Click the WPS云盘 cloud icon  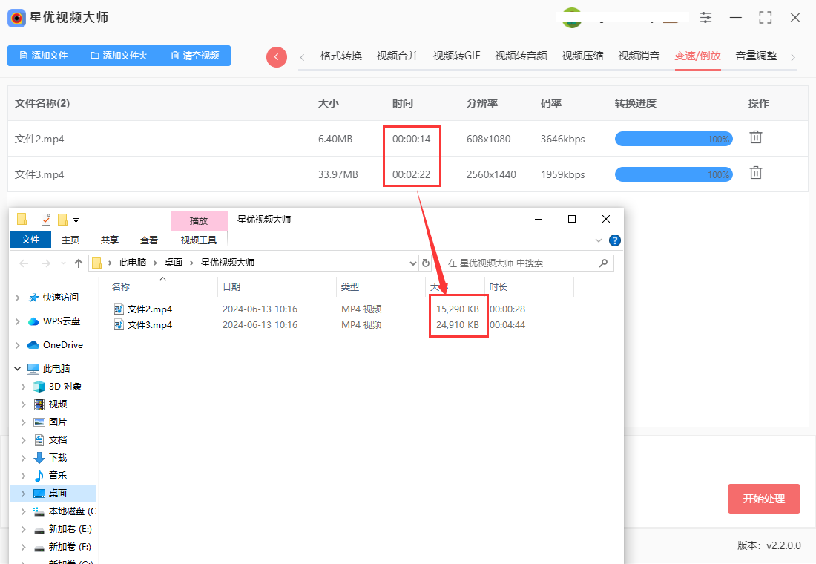click(x=33, y=321)
